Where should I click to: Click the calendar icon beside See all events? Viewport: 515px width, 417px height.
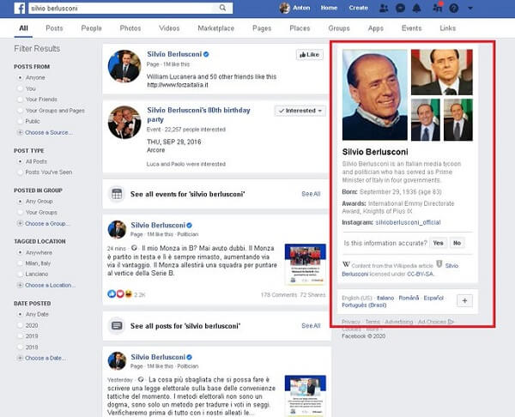pos(117,194)
